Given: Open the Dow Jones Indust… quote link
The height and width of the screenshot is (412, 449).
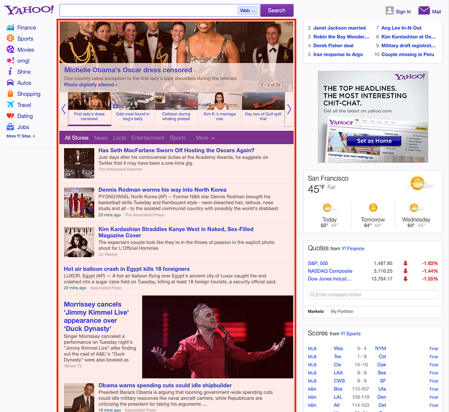Looking at the screenshot, I should tap(329, 278).
